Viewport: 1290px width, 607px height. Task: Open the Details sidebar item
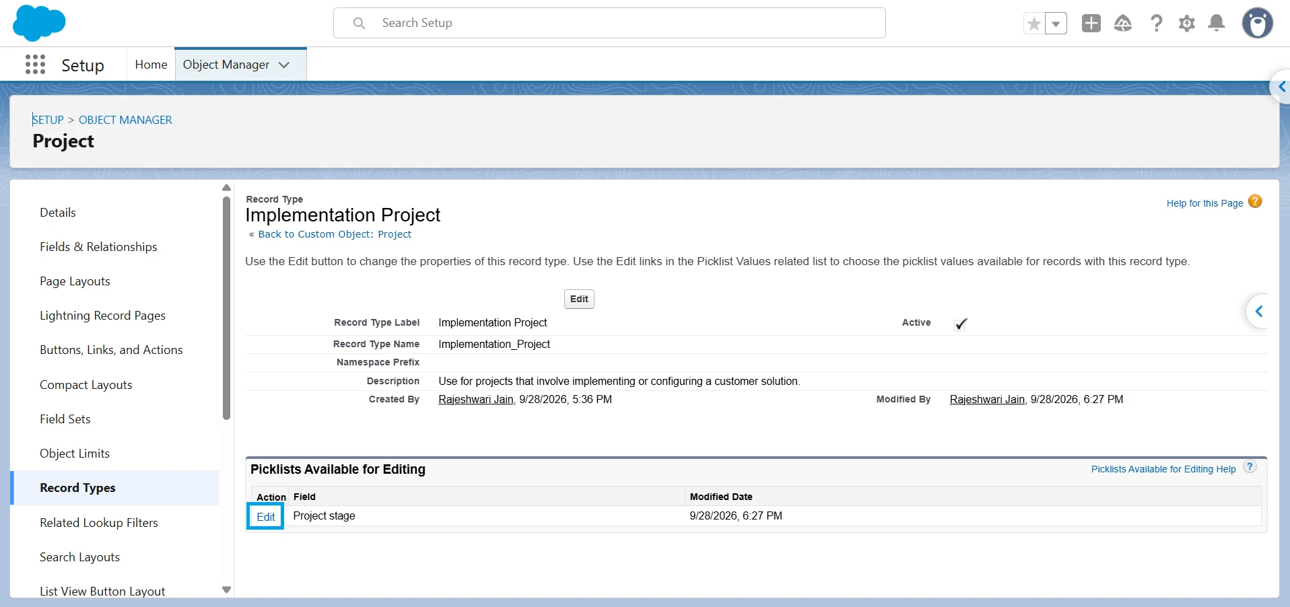pyautogui.click(x=58, y=213)
